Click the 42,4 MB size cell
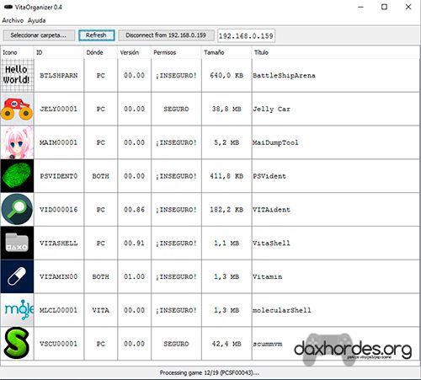421x380 pixels. 226,344
